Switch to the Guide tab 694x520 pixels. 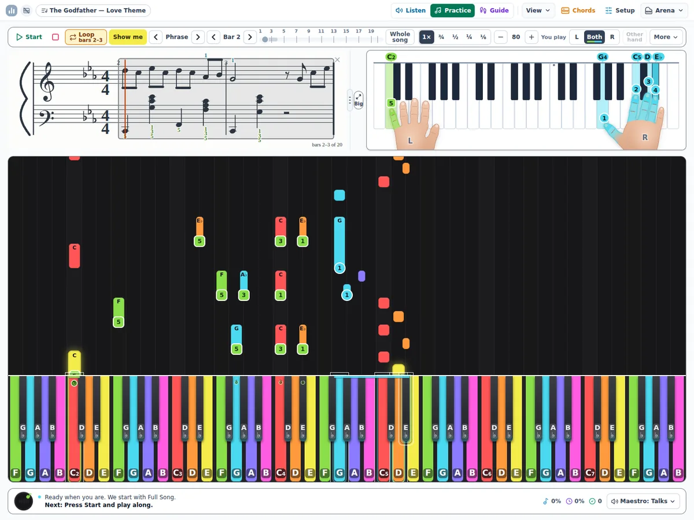pyautogui.click(x=494, y=10)
